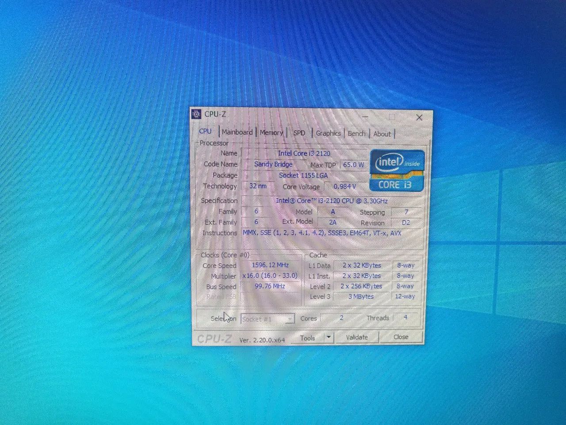Click the Cores count value 2

pos(341,318)
